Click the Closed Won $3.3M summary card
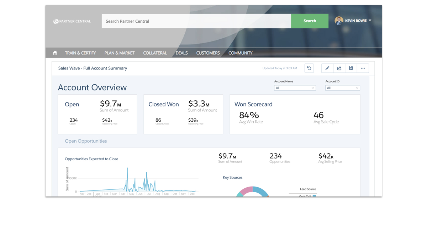 coord(183,114)
